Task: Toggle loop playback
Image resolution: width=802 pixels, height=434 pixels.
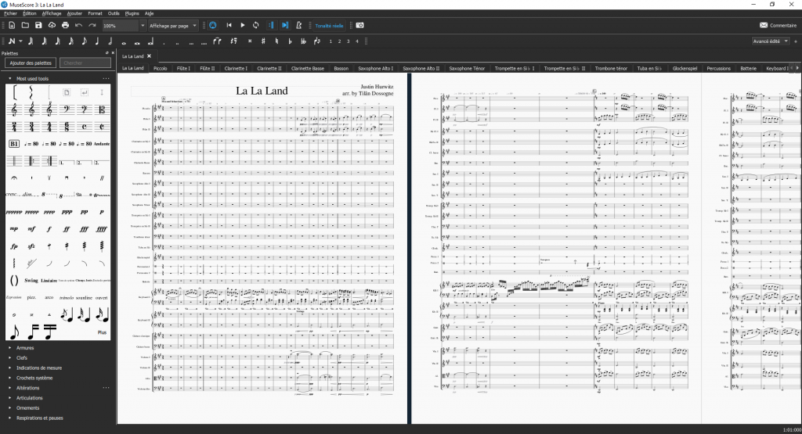Action: [x=256, y=25]
